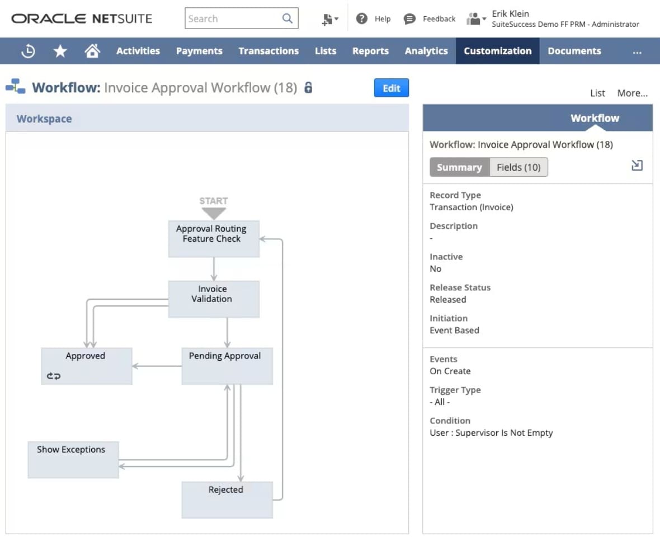
Task: Select the Pending Approval state node
Action: (227, 366)
